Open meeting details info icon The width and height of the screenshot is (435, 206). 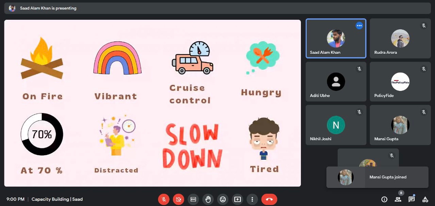click(384, 199)
